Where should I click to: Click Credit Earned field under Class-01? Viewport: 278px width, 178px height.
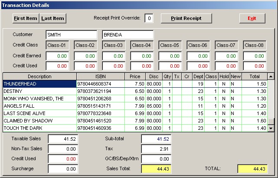pyautogui.click(x=57, y=56)
